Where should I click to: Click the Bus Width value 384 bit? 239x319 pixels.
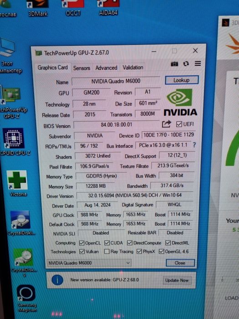[177, 175]
